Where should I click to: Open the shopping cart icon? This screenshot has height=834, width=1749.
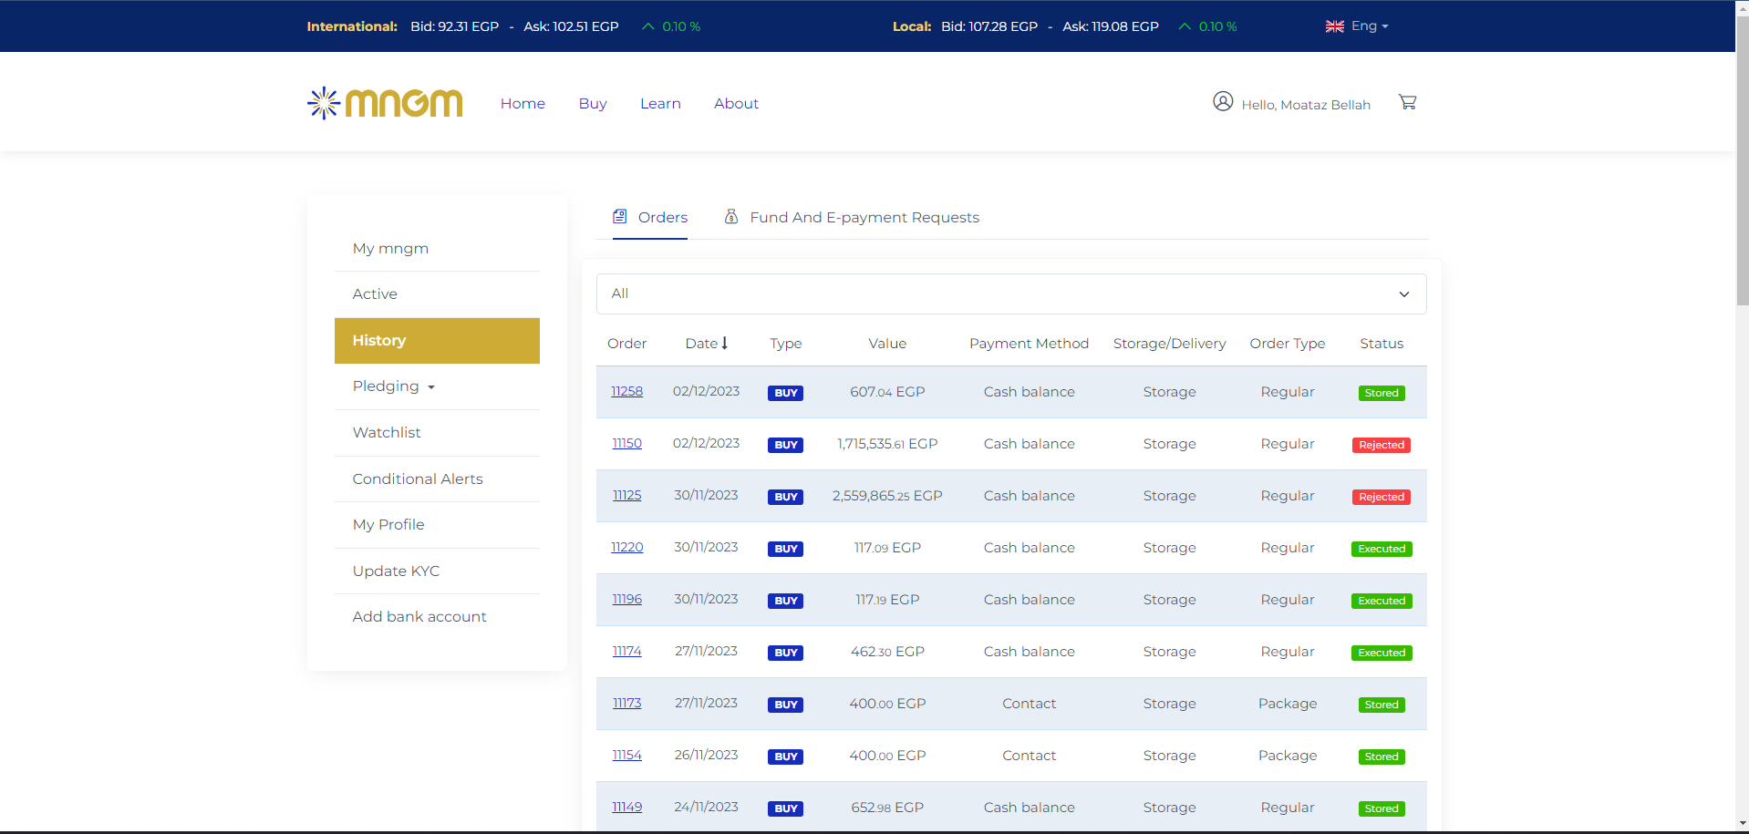[1407, 102]
